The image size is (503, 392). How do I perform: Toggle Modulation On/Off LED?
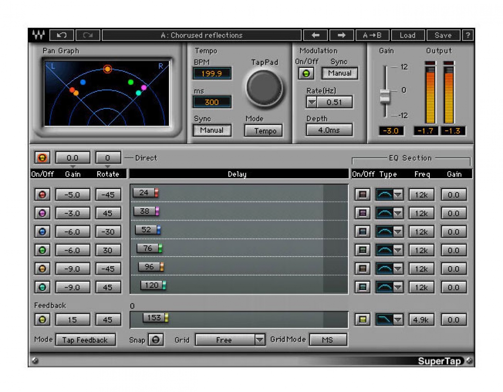[x=306, y=73]
